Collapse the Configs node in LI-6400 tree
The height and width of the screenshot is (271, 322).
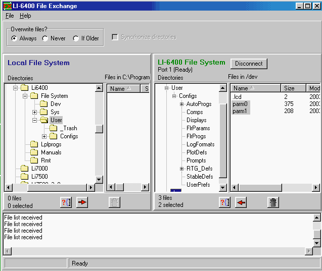174,96
